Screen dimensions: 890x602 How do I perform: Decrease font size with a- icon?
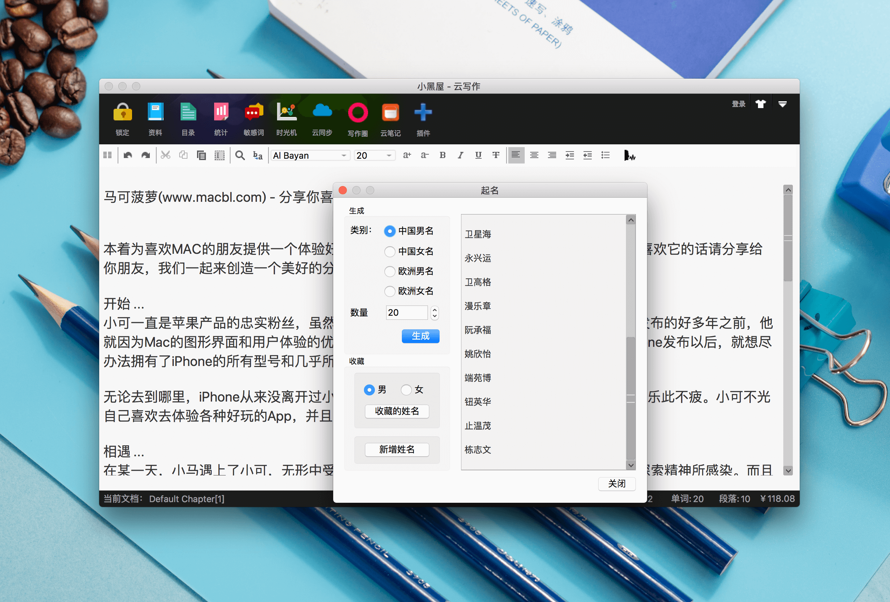tap(425, 155)
